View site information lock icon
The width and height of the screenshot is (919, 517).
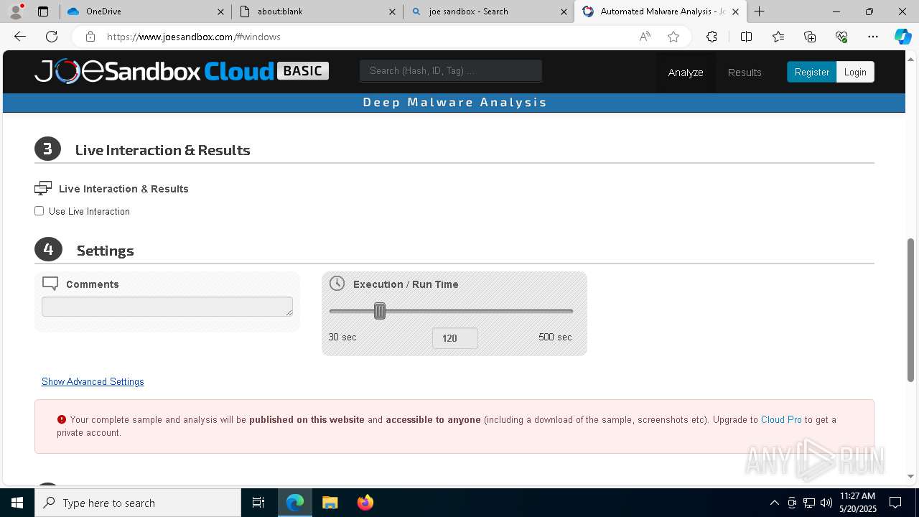90,37
